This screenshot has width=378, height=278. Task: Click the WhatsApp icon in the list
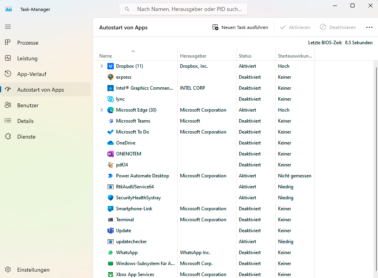[x=111, y=252]
